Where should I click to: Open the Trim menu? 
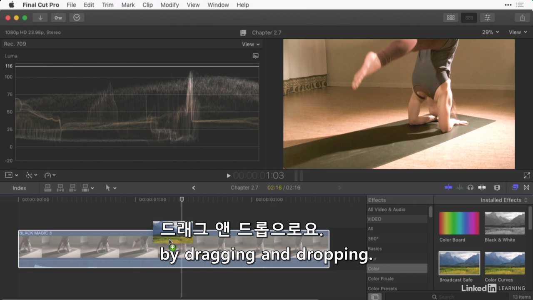[x=107, y=5]
